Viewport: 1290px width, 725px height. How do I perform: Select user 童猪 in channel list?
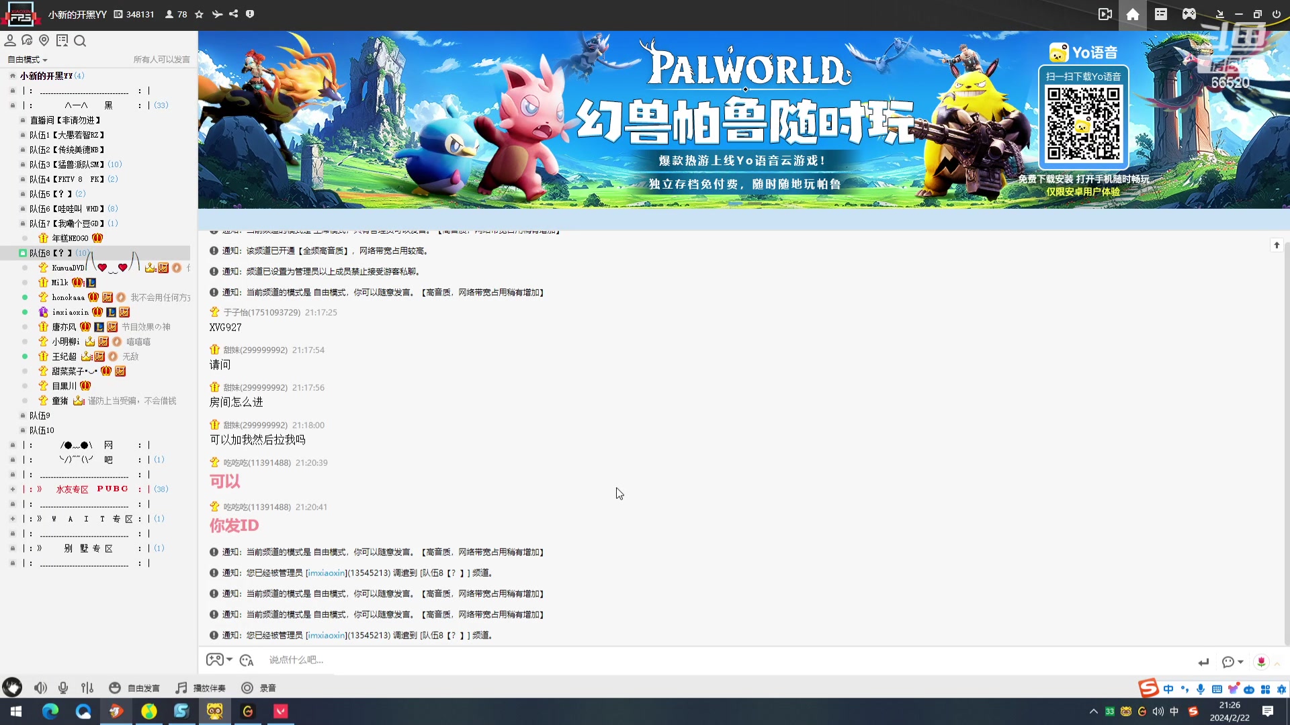(60, 401)
